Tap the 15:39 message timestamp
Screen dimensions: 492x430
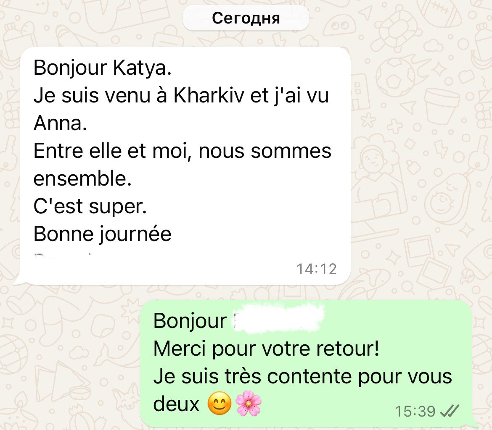tap(415, 411)
